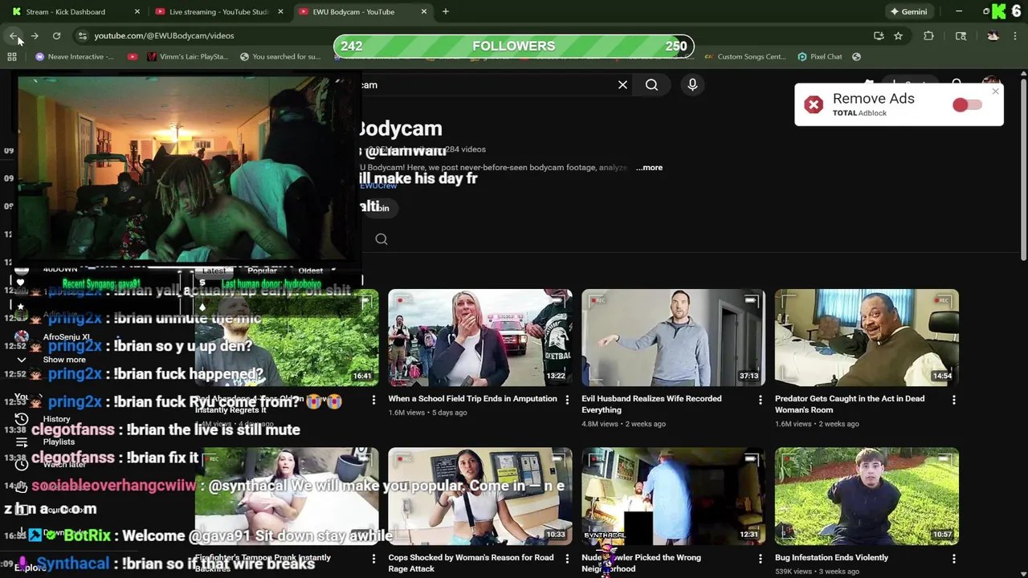Click title 'When a School Field Trip Ends in Amputation'
This screenshot has height=578, width=1028.
(472, 398)
